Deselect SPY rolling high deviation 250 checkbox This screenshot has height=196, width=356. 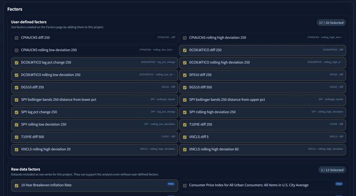coord(185,112)
